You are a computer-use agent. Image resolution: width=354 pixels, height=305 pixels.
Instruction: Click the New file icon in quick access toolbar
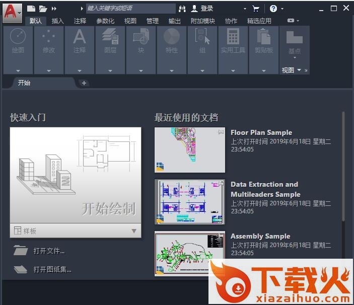click(x=31, y=9)
